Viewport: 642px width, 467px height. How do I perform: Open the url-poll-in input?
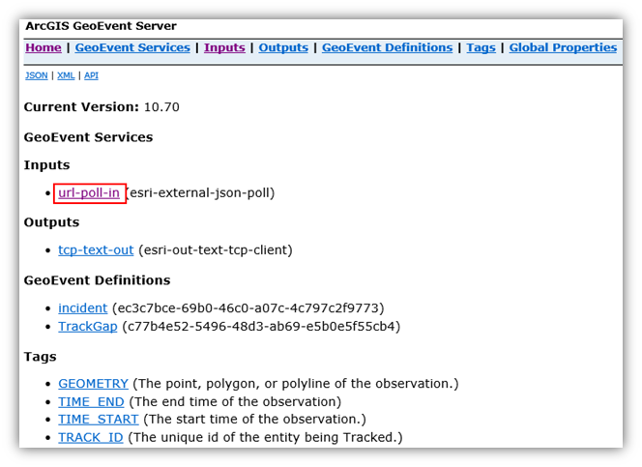pos(89,192)
